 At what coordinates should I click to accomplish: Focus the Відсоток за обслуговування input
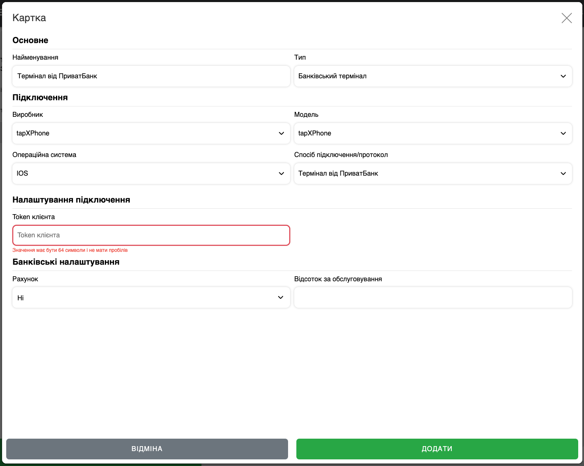[433, 298]
